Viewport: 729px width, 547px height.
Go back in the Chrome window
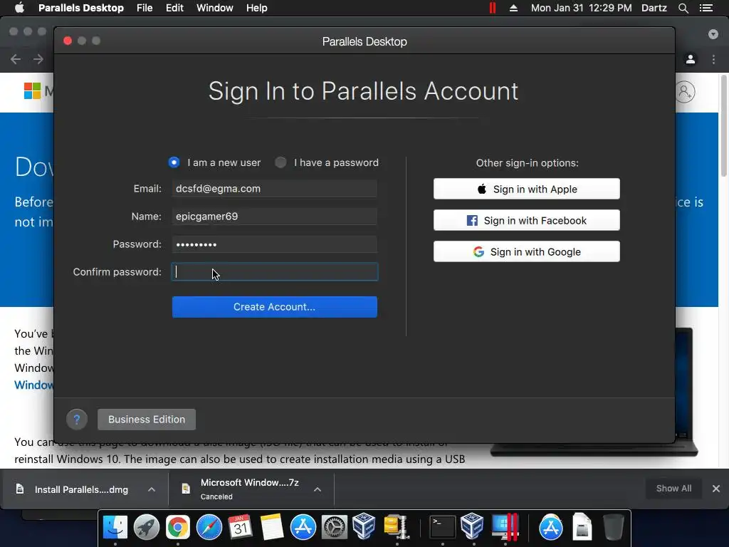(x=16, y=59)
